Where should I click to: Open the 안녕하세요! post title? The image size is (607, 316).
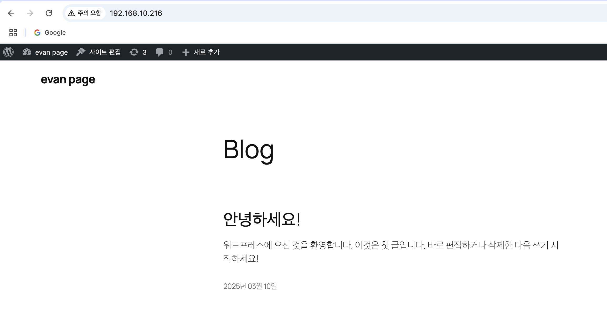click(x=261, y=219)
